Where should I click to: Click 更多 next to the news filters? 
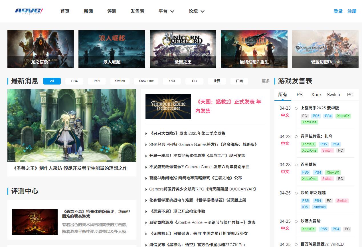tap(266, 81)
